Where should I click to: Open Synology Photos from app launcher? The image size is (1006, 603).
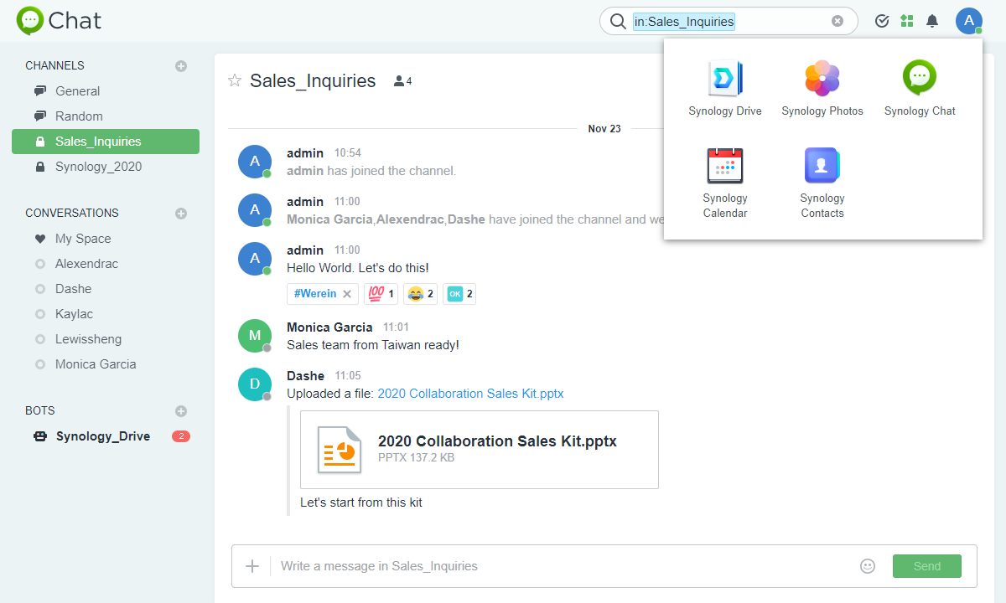point(822,88)
